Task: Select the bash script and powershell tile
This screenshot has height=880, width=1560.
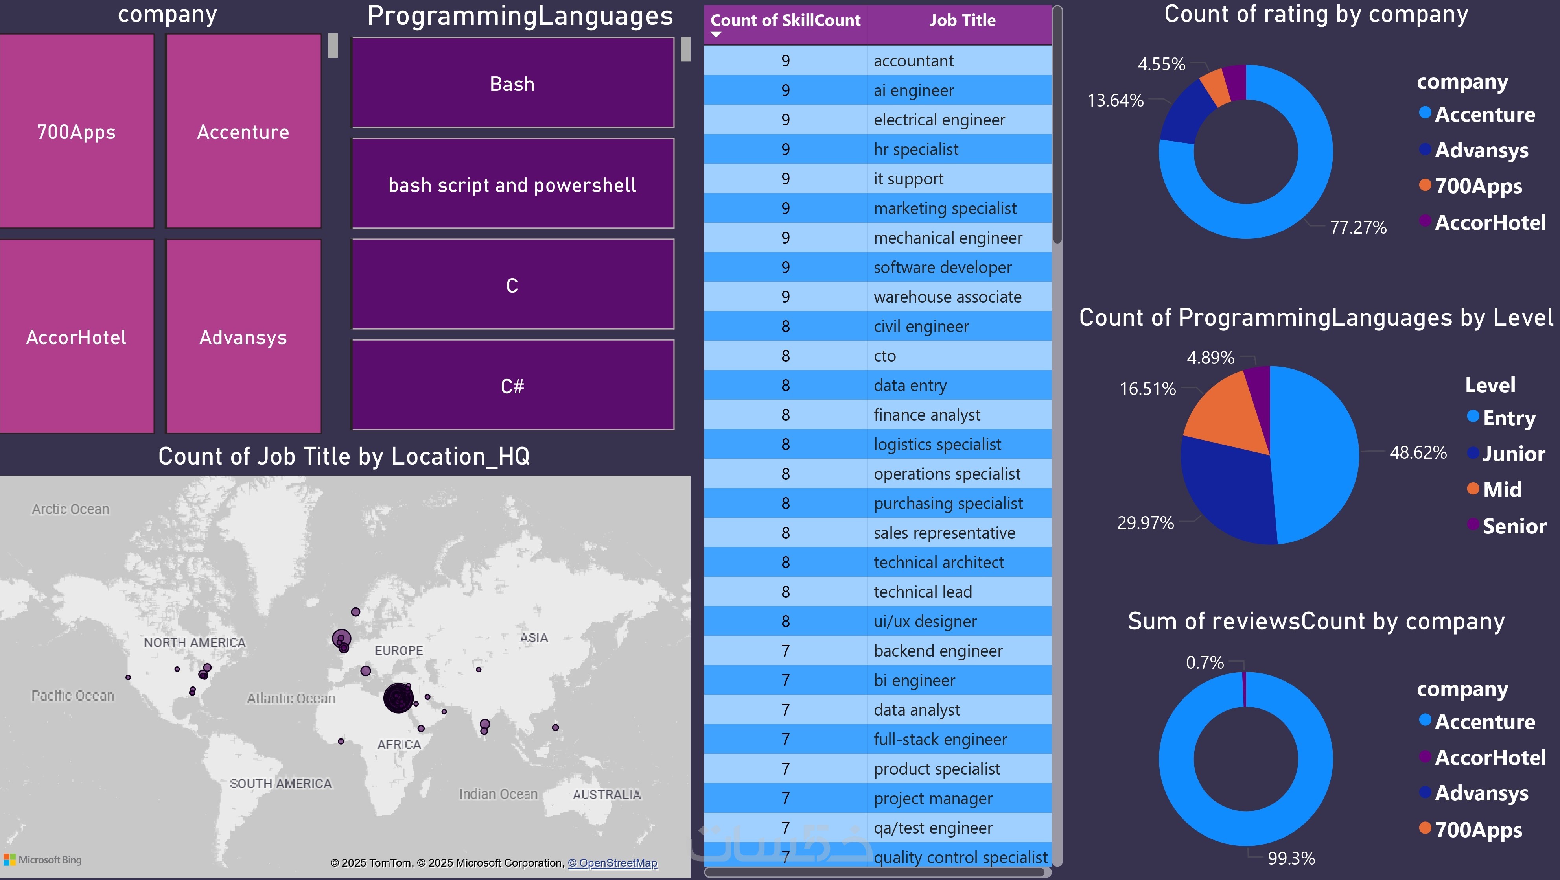Action: point(512,184)
